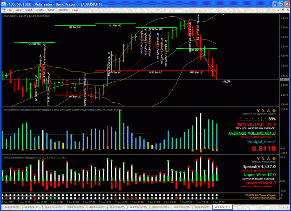Open the Window menu
Viewport: 291px width, 211px height.
pyautogui.click(x=63, y=10)
